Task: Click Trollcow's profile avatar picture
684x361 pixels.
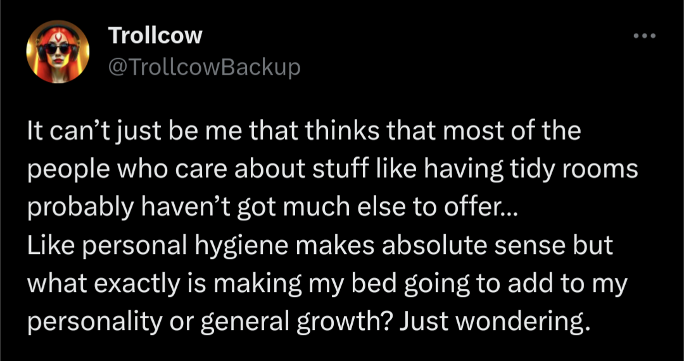Action: (x=57, y=52)
